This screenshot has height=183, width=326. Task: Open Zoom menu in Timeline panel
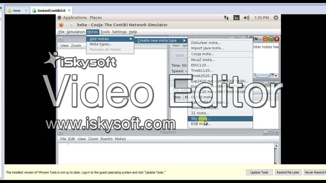[x=93, y=139]
